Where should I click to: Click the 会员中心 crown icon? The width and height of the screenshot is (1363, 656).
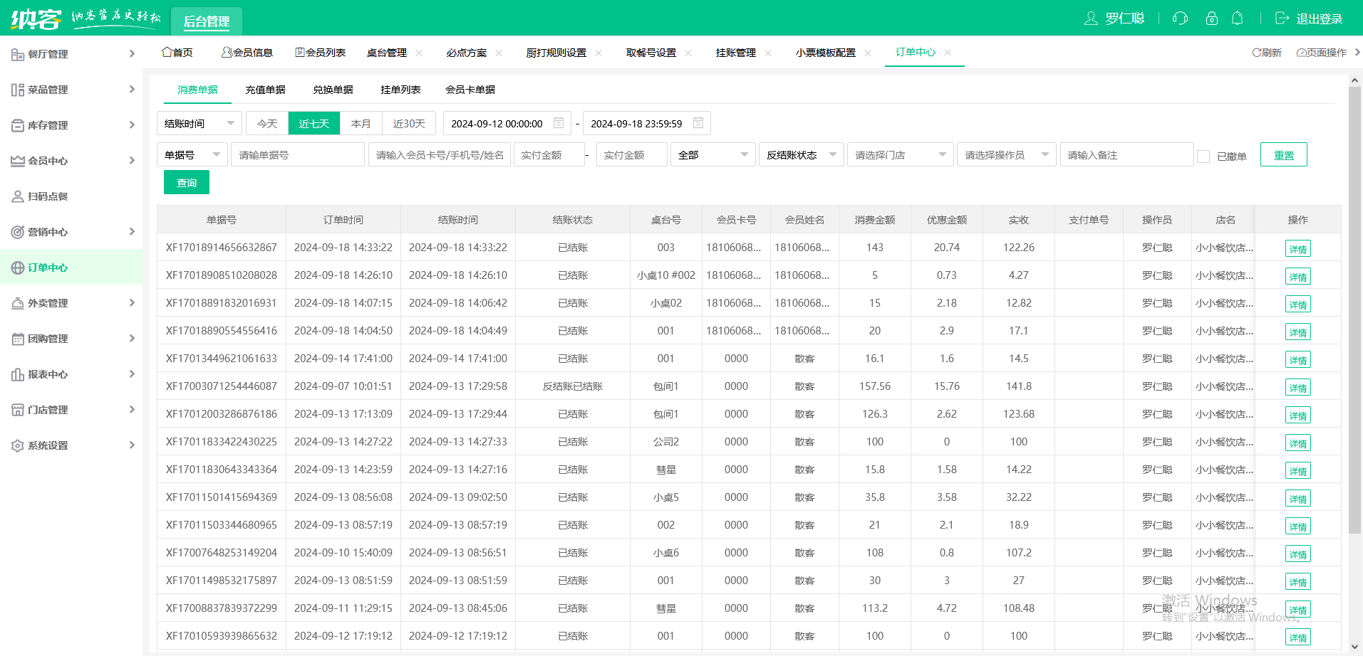16,160
